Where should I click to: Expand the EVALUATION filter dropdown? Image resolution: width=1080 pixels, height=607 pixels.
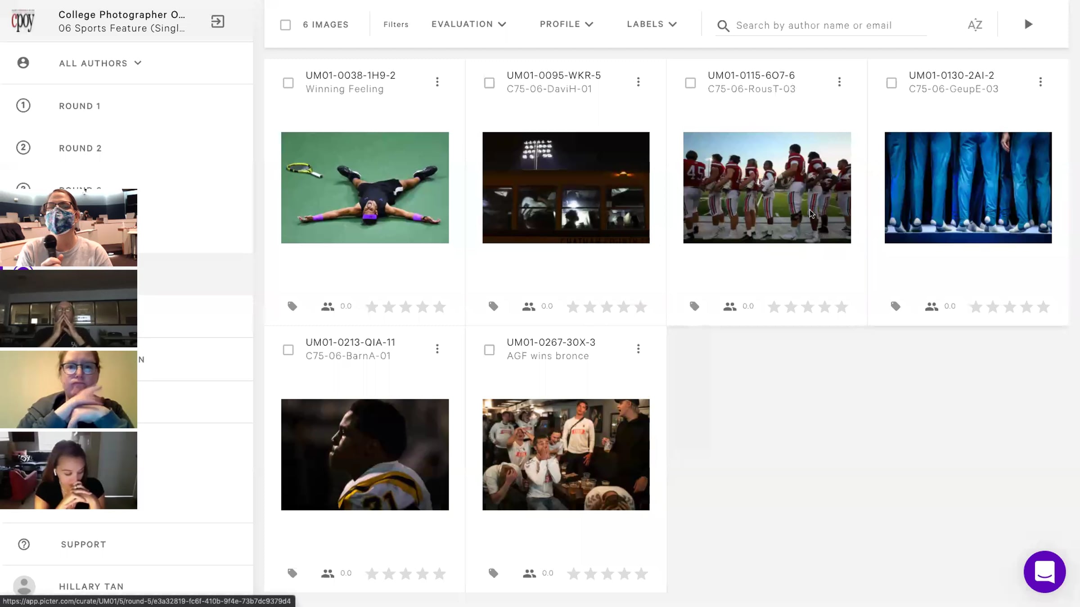pos(468,24)
